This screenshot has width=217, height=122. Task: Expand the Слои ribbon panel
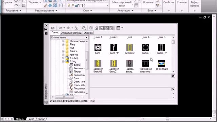[x=87, y=11]
